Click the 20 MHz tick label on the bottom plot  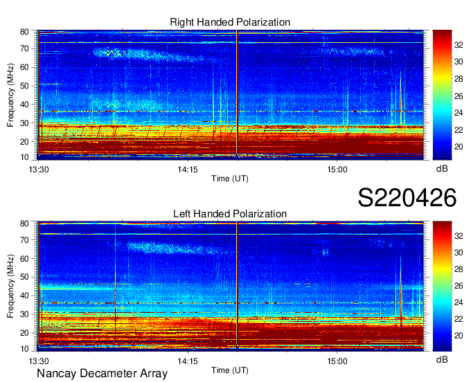pos(25,333)
